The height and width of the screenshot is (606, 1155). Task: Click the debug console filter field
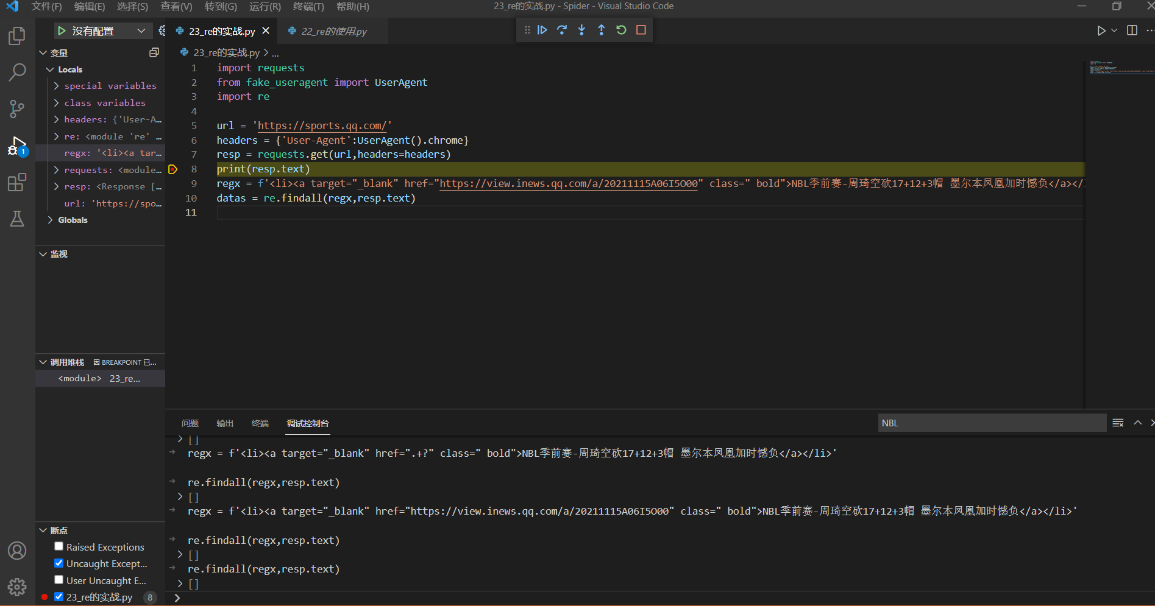tap(992, 423)
